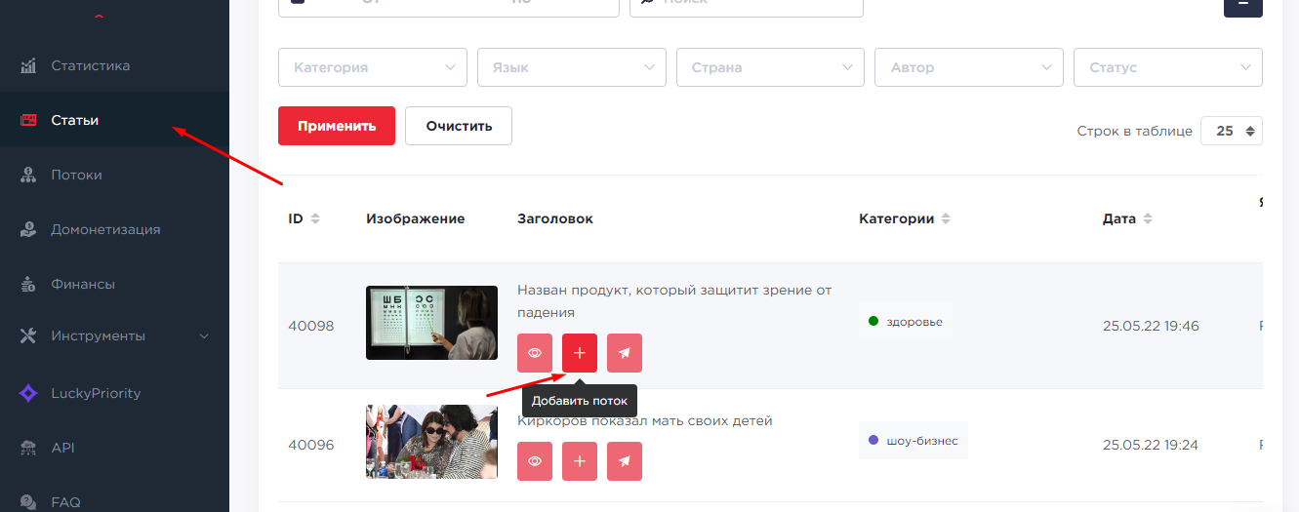Click the Очистить button to reset filters

459,126
